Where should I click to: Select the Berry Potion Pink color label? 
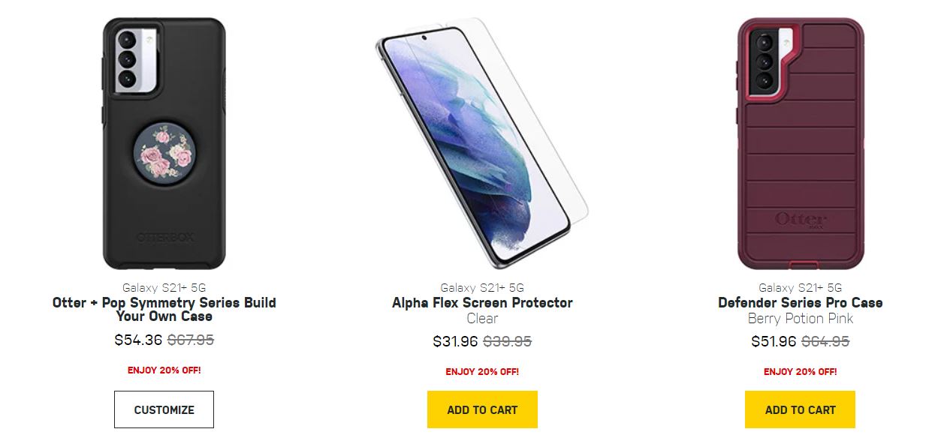800,319
